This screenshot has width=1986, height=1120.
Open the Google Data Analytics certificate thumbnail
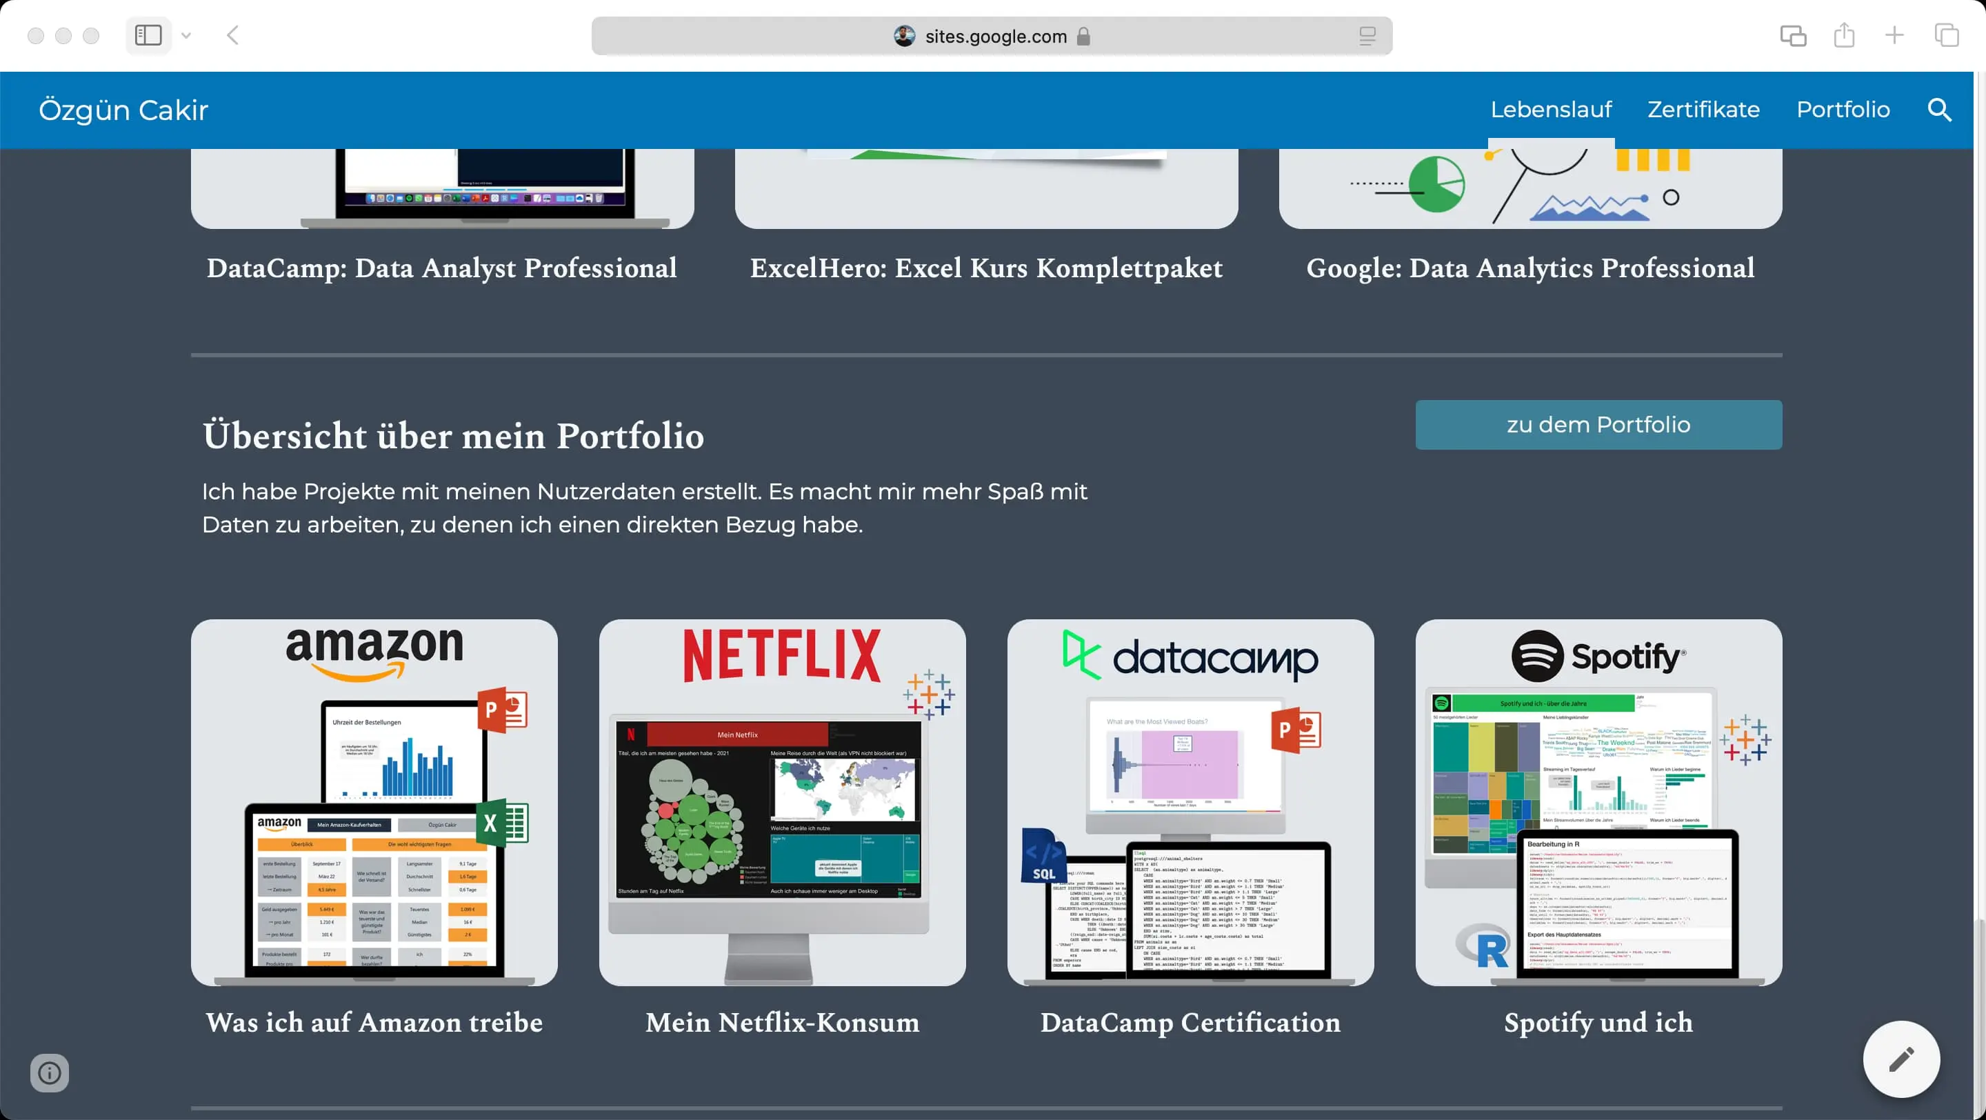[x=1530, y=188]
